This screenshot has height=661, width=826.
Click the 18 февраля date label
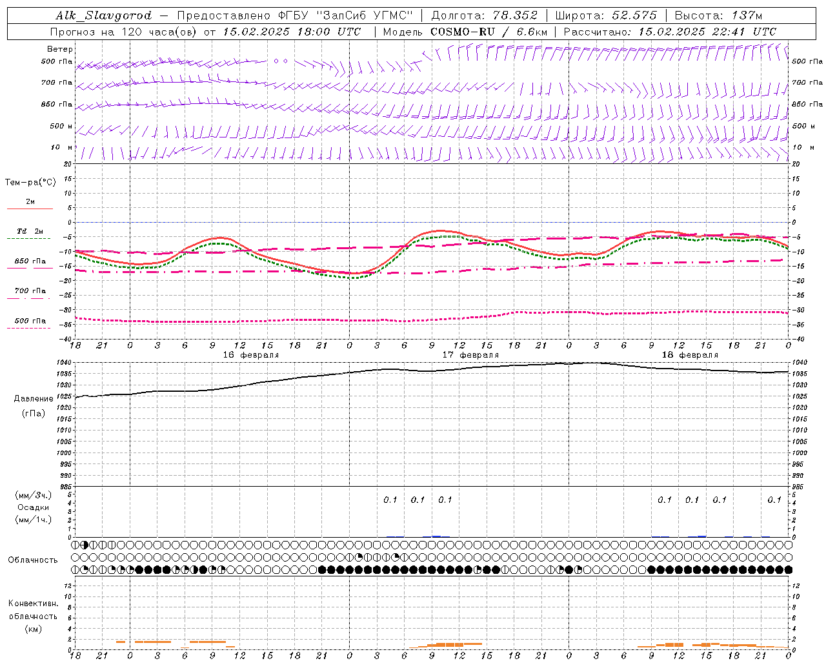pos(690,355)
